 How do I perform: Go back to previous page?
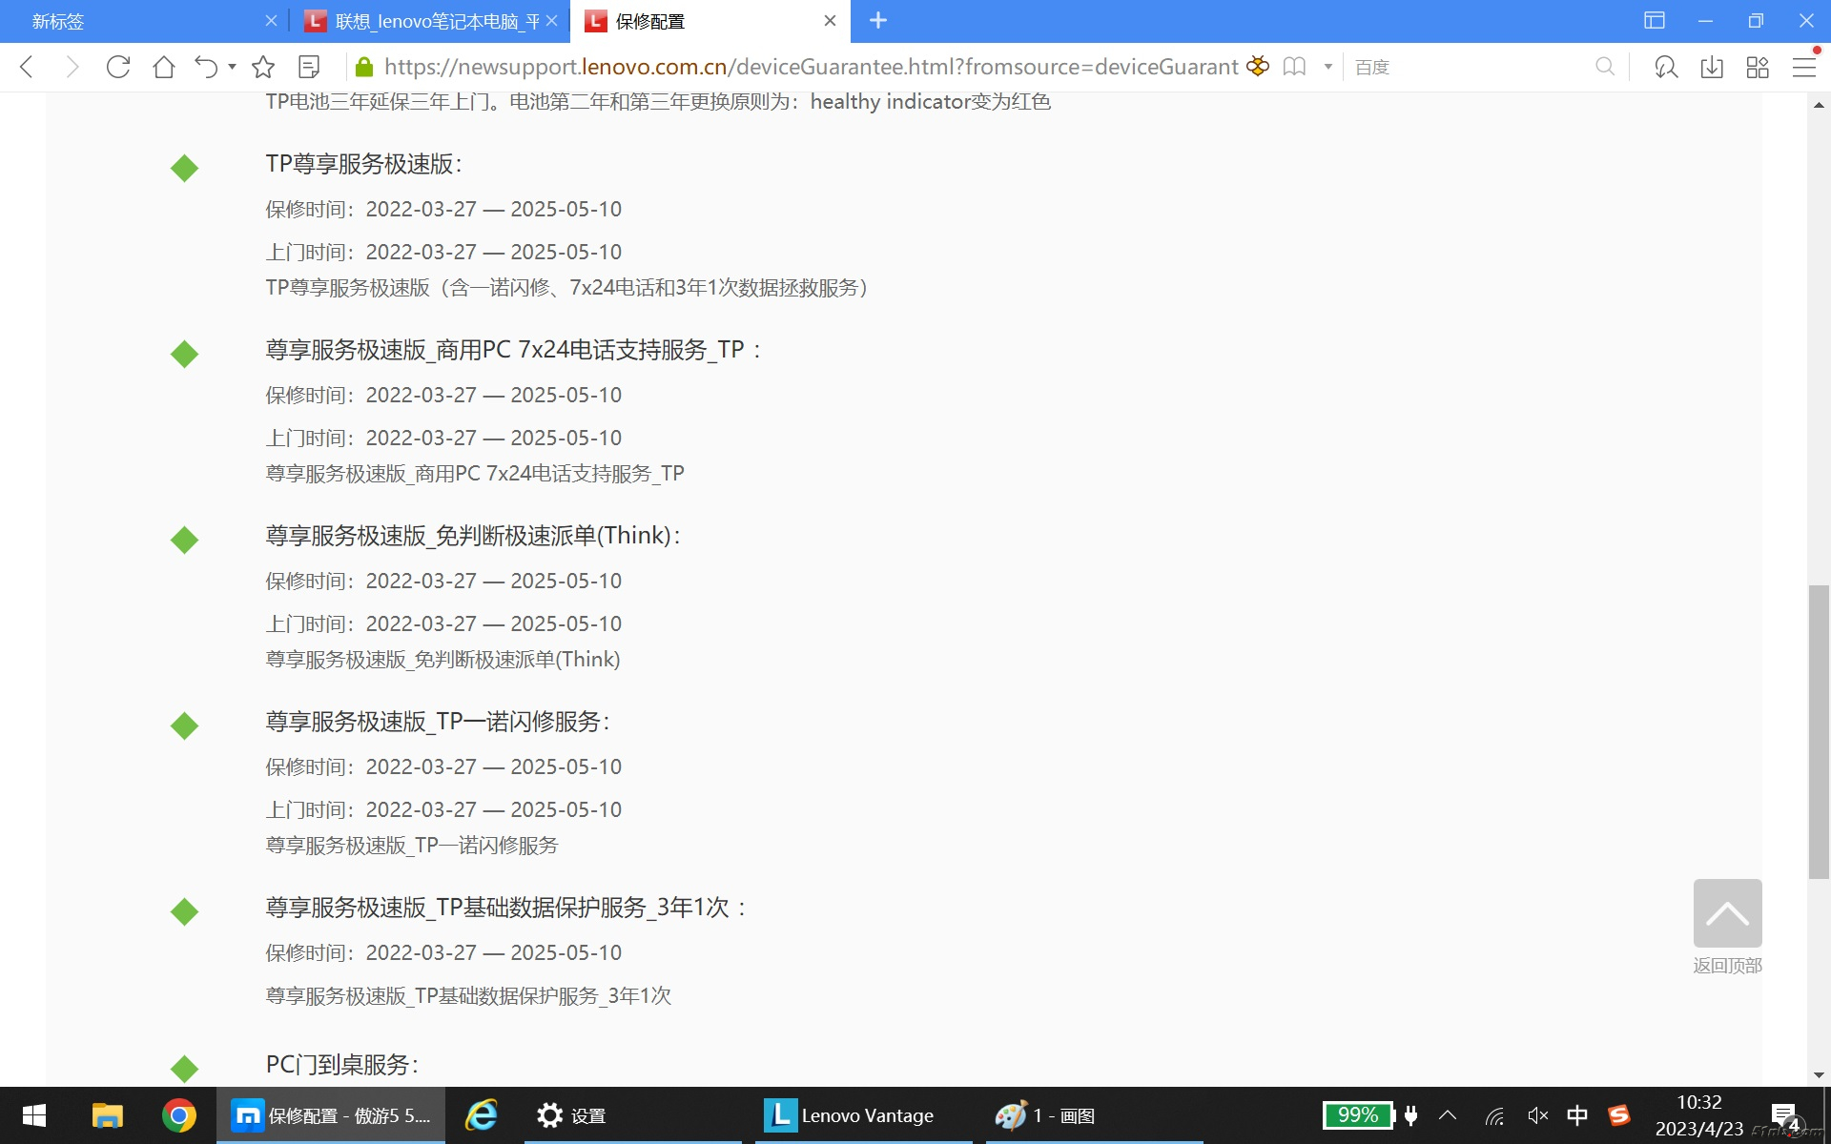coord(27,67)
